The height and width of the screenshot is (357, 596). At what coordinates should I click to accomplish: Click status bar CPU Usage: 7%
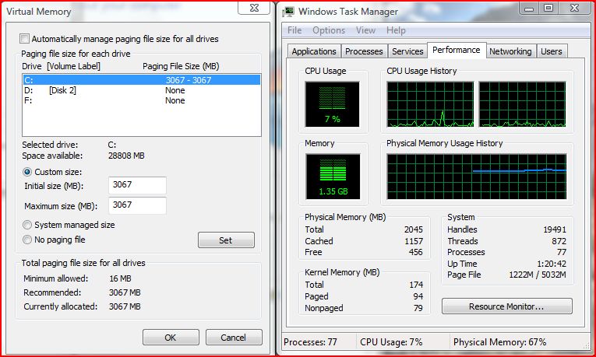point(391,341)
